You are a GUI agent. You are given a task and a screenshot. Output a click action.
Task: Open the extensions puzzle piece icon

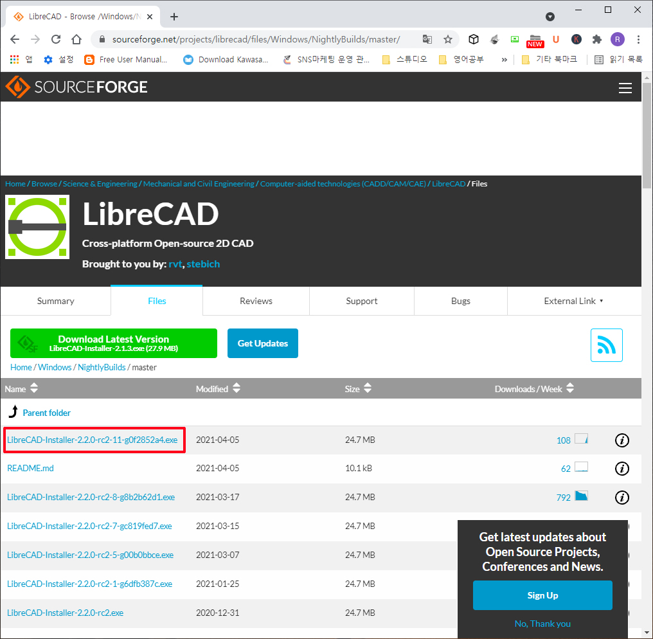(x=597, y=39)
